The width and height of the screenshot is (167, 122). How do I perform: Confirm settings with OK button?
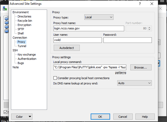[100, 117]
